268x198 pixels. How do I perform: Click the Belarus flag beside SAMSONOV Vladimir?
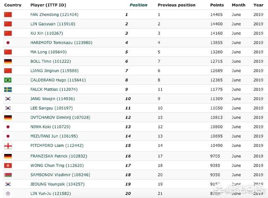8,175
